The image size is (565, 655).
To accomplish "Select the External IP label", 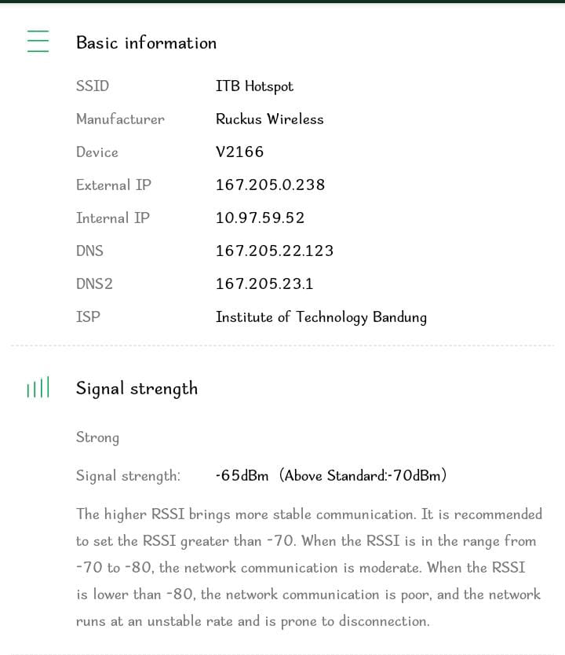I will [114, 185].
